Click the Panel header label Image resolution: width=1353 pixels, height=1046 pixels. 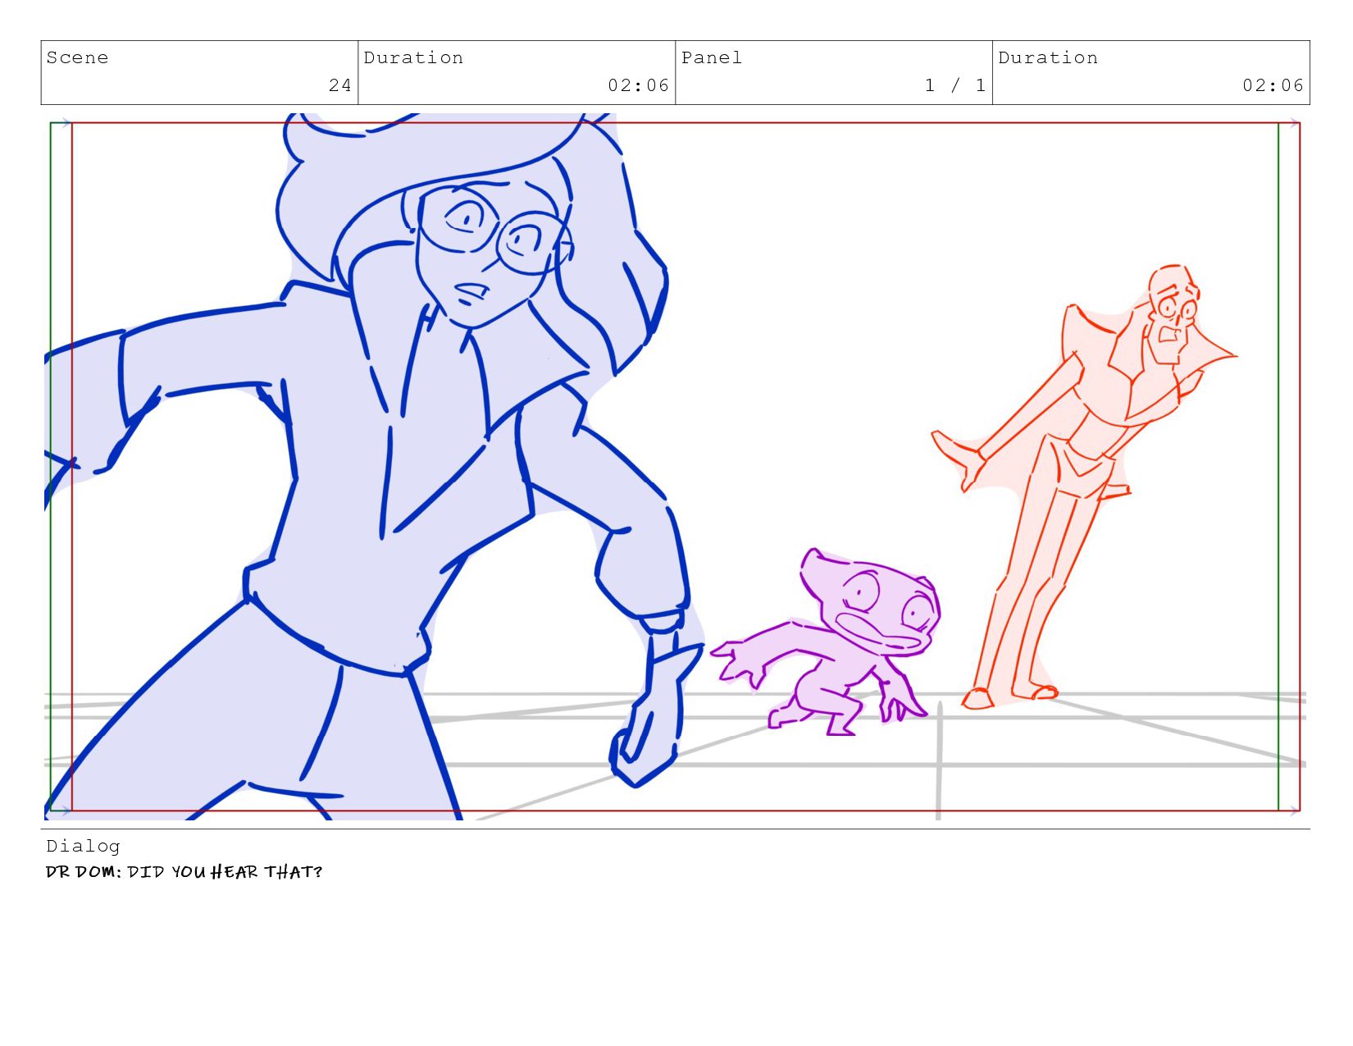(x=712, y=57)
